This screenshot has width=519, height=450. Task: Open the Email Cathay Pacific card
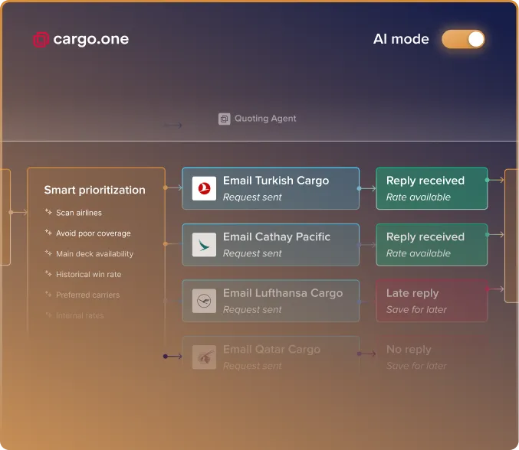pos(271,245)
